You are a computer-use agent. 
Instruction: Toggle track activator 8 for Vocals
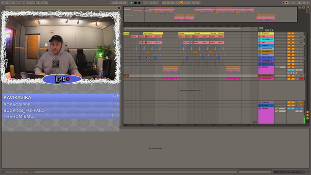(x=291, y=34)
